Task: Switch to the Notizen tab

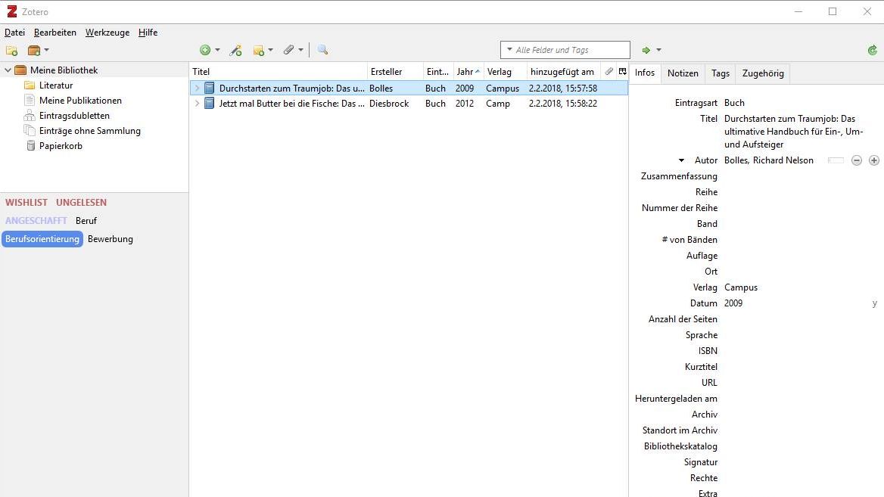Action: pos(683,73)
